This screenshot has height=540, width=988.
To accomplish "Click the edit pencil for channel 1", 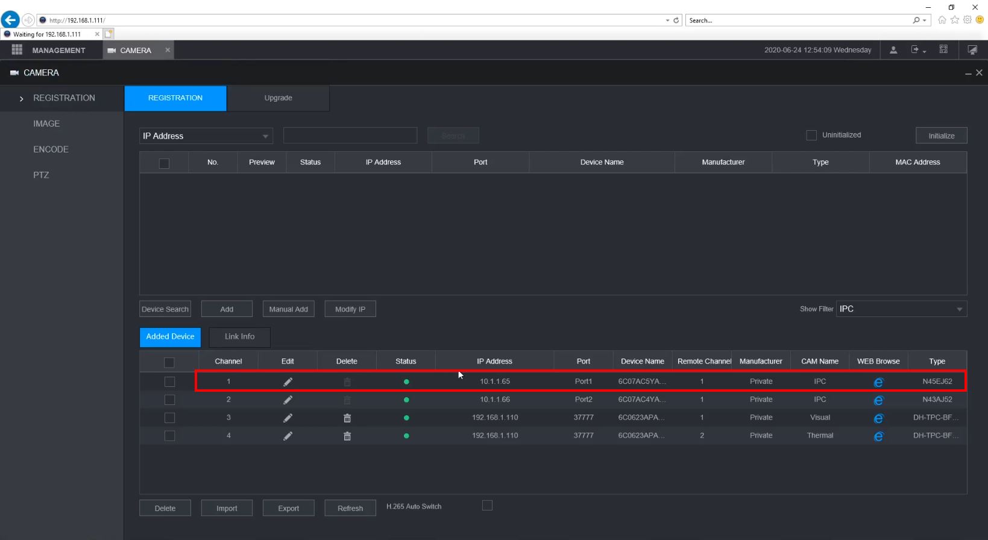I will 288,382.
